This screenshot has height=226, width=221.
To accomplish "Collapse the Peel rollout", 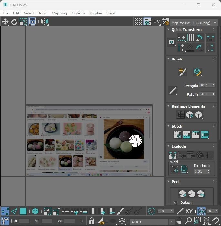I will click(168, 181).
